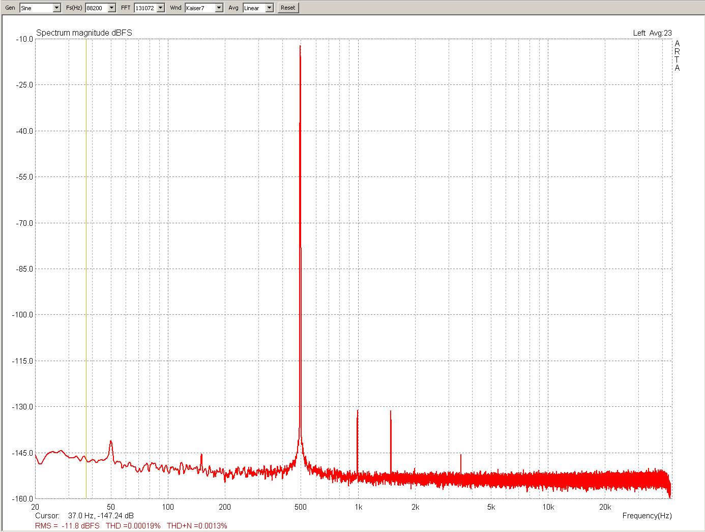Click the '-100.0' y-axis label
Viewport: 705px width, 532px height.
tap(23, 315)
